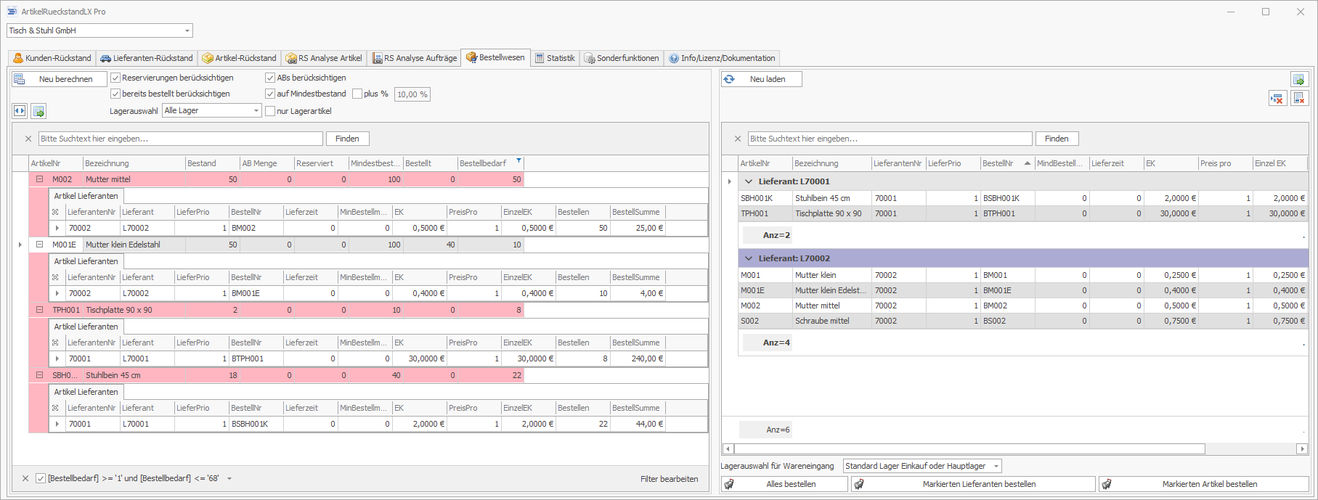Viewport: 1318px width, 500px height.
Task: Enable the nur Lagerartikel checkbox
Action: (x=270, y=111)
